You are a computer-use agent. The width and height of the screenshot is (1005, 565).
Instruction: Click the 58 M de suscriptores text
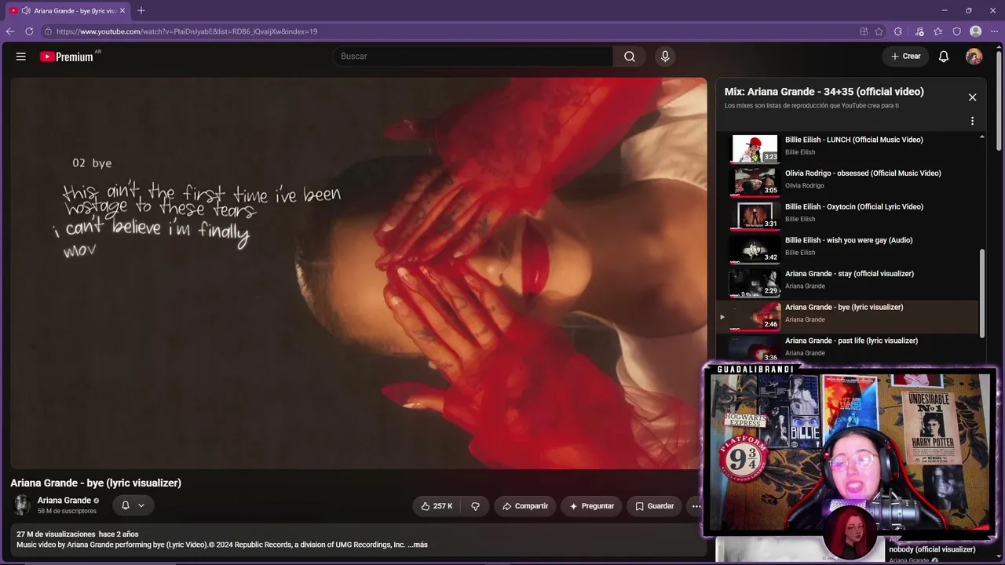click(x=67, y=511)
